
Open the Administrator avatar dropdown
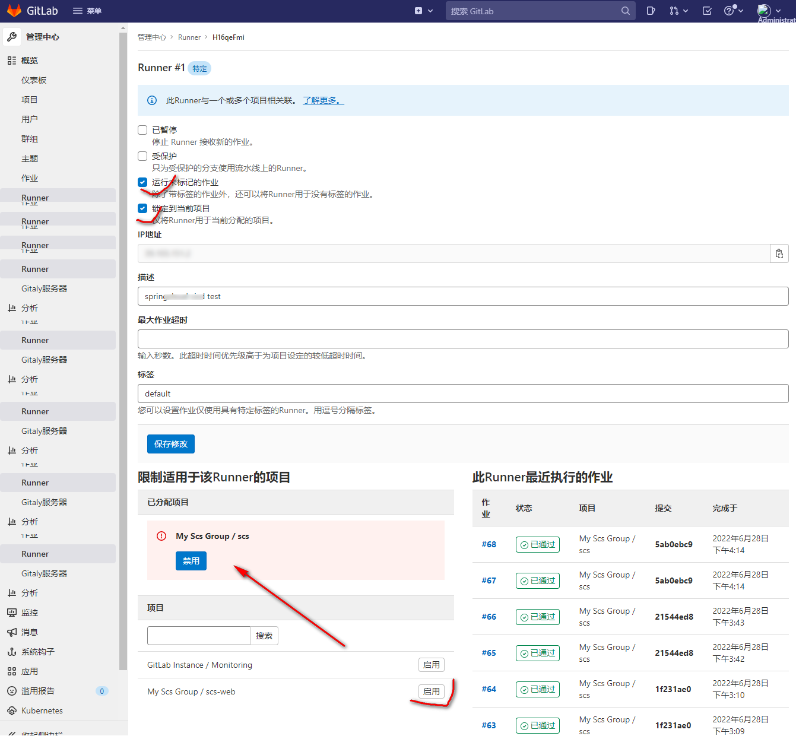[765, 10]
